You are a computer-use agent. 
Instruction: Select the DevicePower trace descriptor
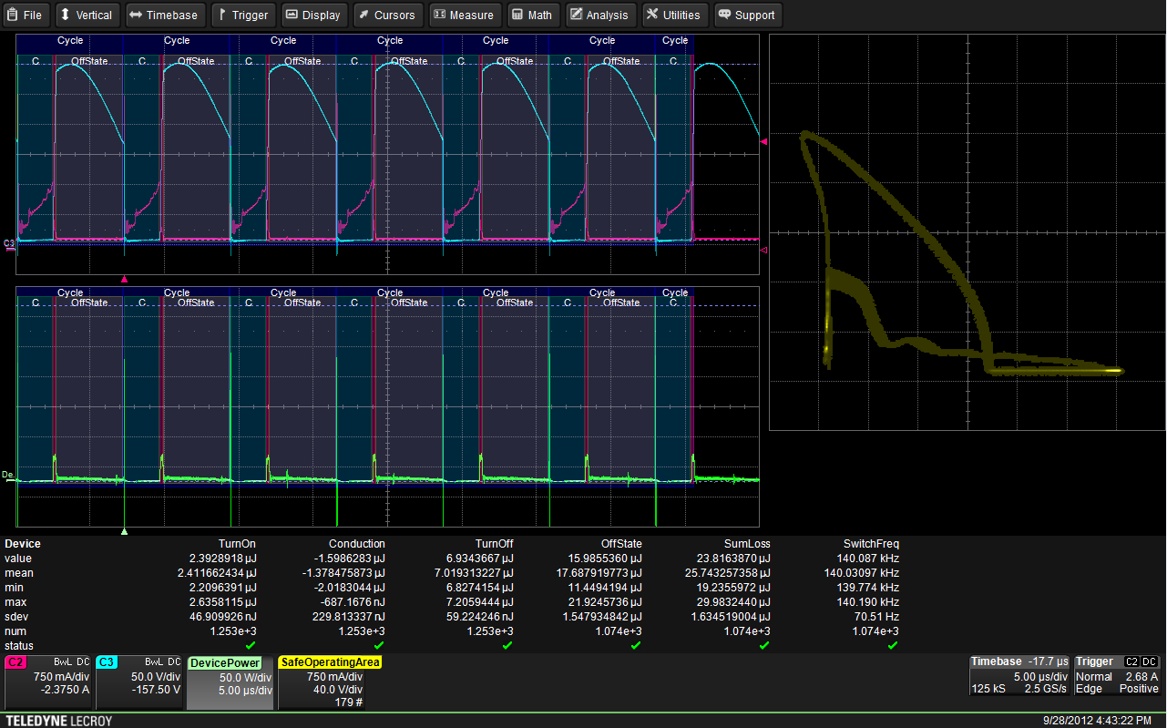pyautogui.click(x=230, y=682)
